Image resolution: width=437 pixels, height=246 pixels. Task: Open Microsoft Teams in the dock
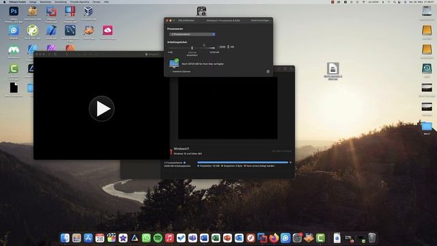tap(193, 238)
